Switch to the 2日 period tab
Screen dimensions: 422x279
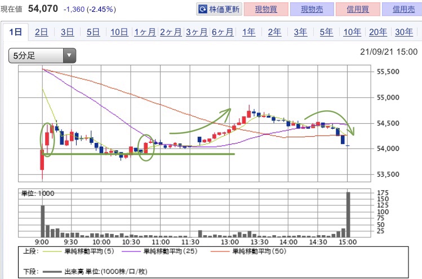click(x=41, y=33)
